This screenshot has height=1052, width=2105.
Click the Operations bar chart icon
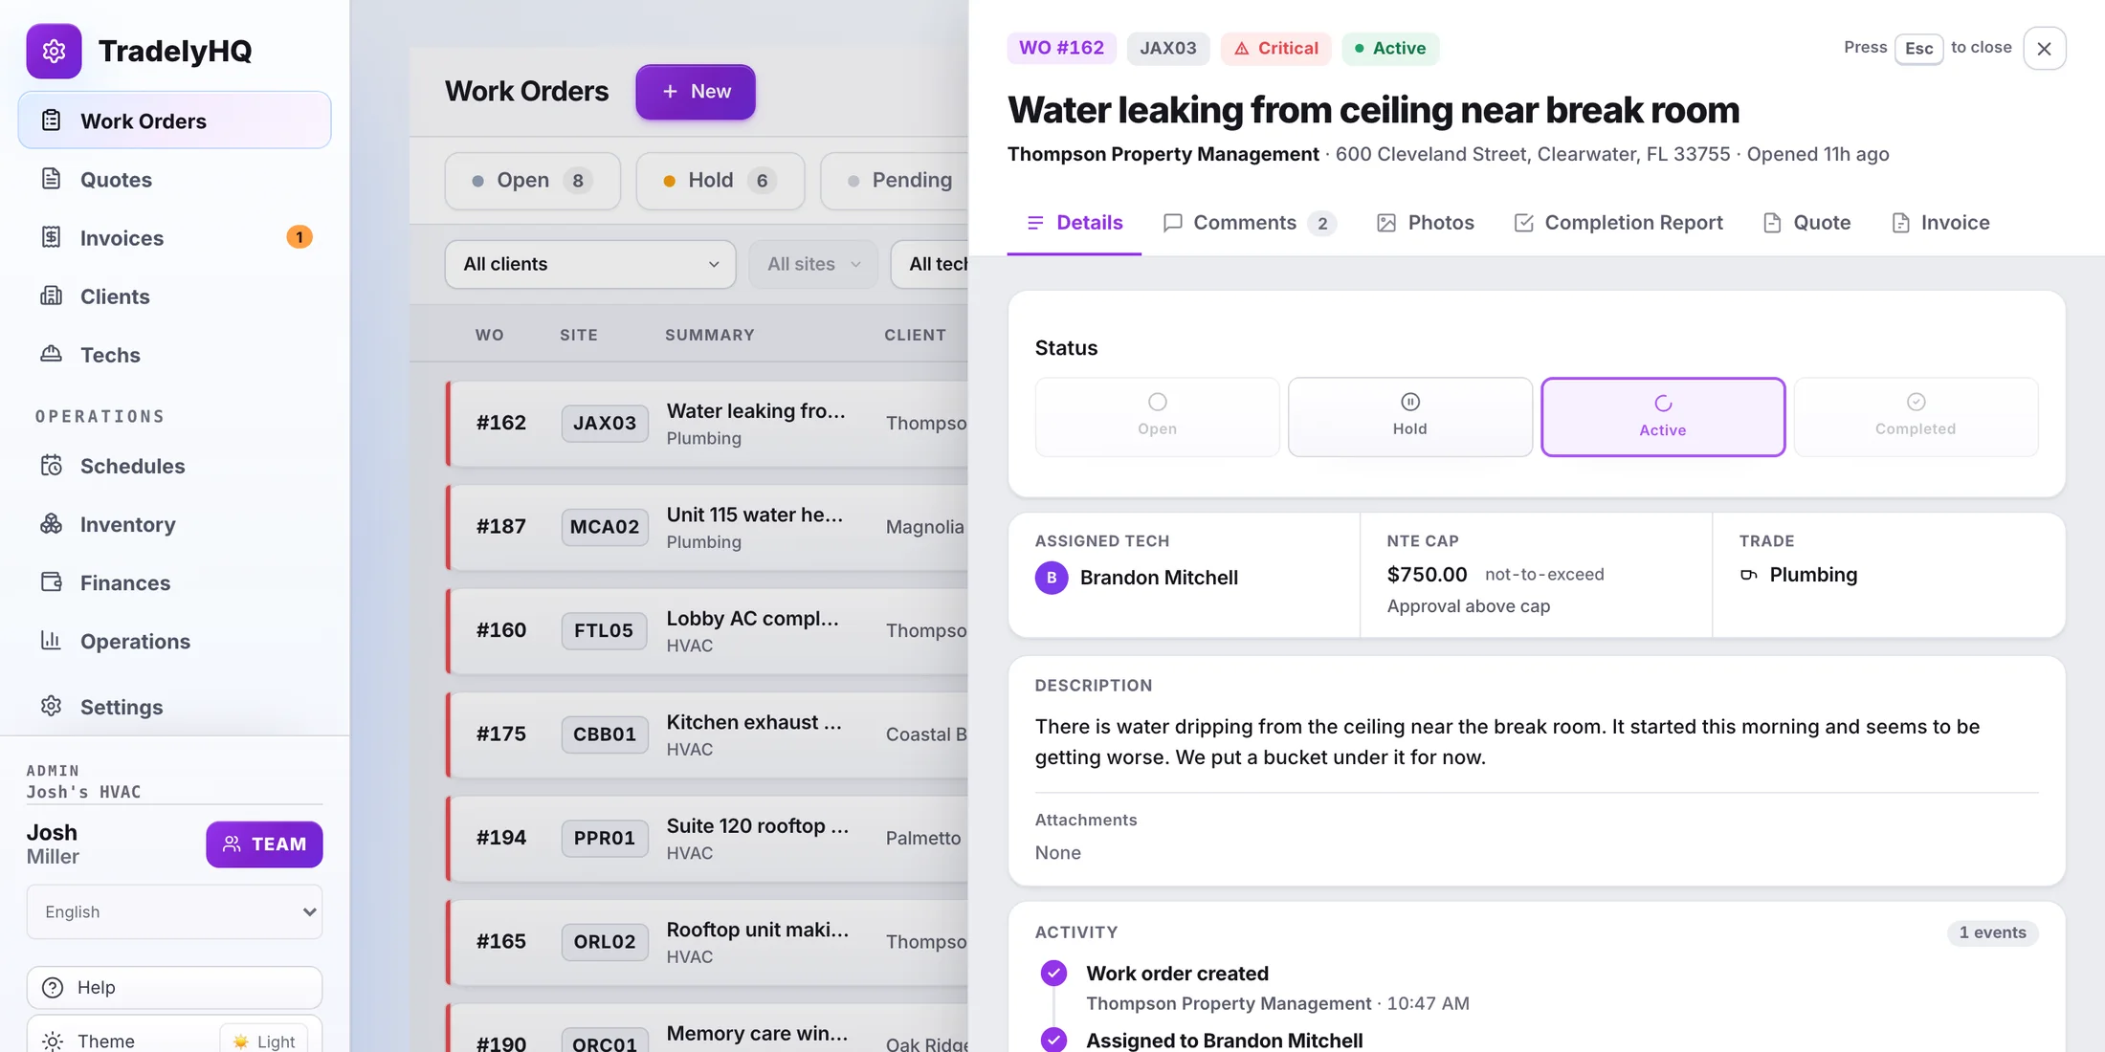click(x=52, y=641)
